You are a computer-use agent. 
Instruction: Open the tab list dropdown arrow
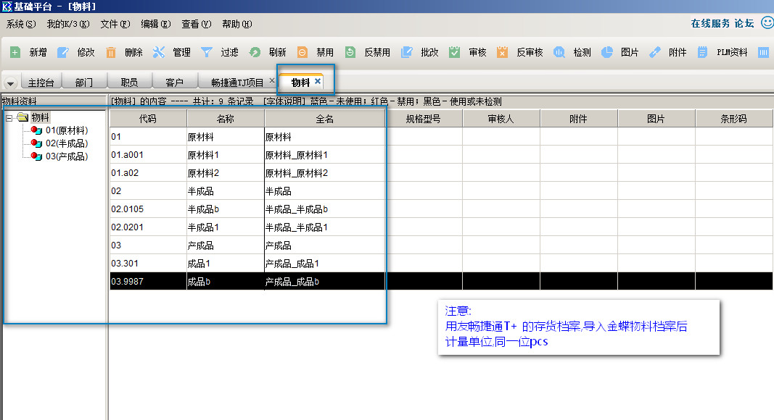pyautogui.click(x=11, y=83)
